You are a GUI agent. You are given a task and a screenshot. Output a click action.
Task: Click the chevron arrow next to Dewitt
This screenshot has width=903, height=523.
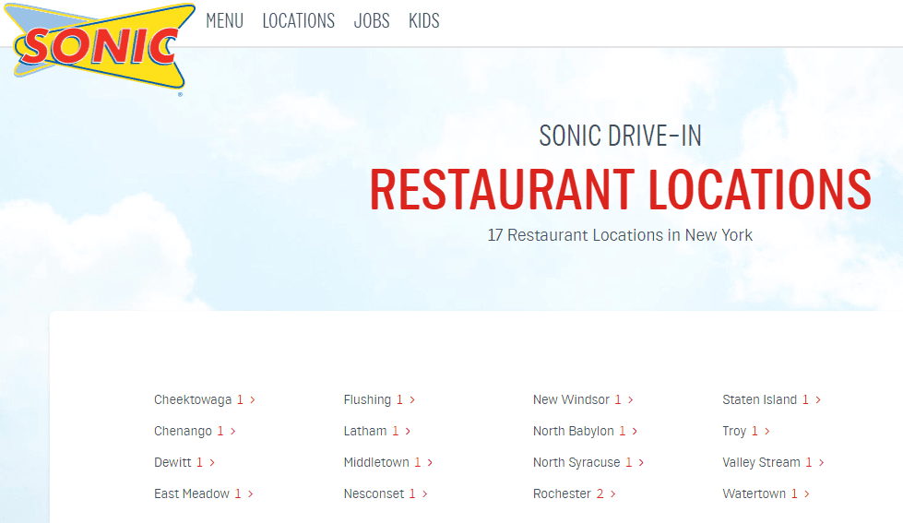point(212,462)
